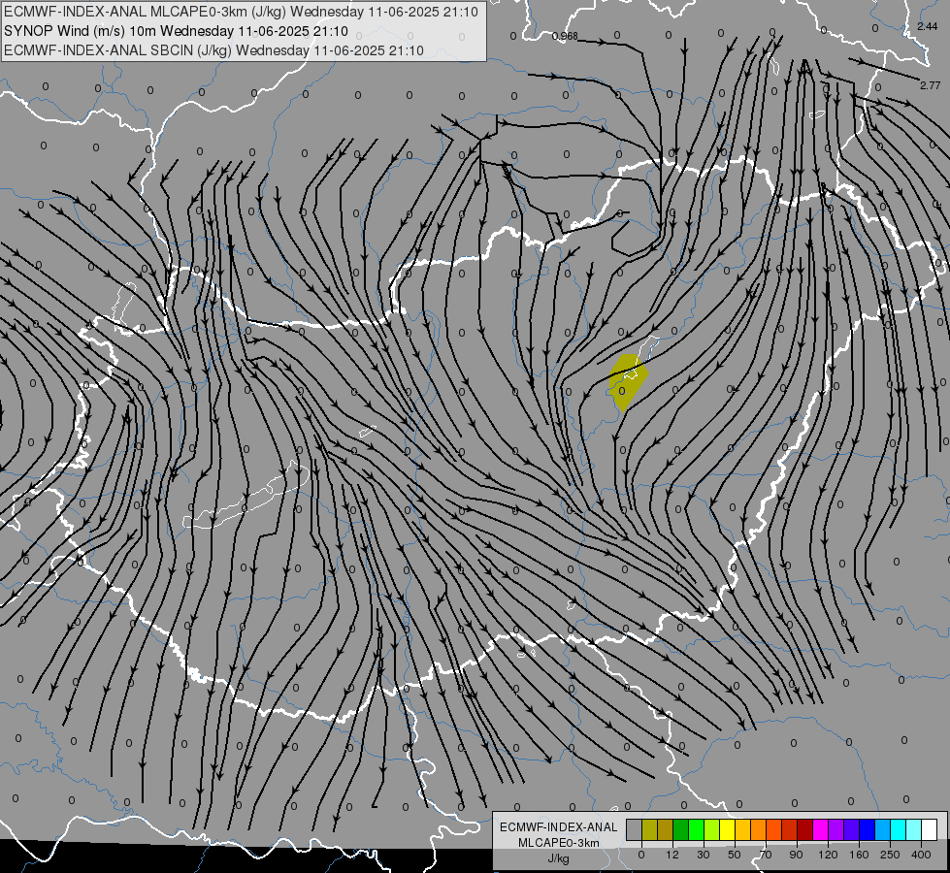Click the legend scale value 90
Viewport: 950px width, 873px height.
point(796,855)
